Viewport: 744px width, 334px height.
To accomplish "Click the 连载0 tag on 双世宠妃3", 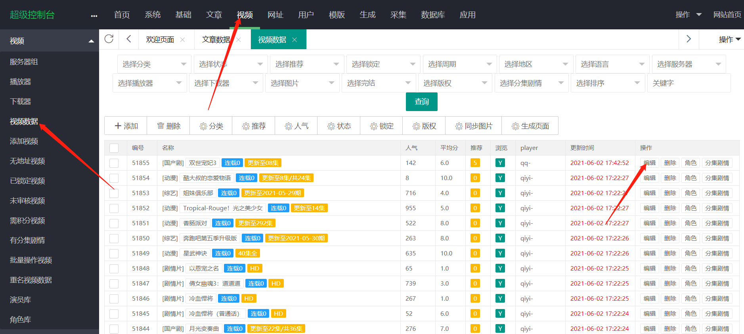I will click(232, 163).
